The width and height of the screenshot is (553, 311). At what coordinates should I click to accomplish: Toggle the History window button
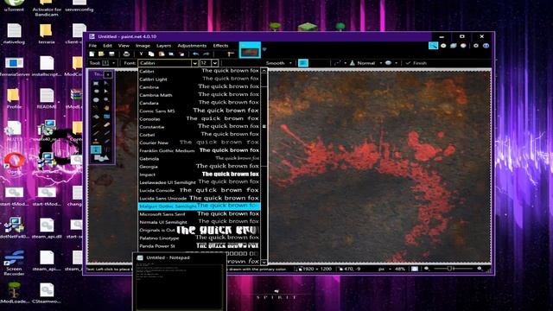[443, 46]
